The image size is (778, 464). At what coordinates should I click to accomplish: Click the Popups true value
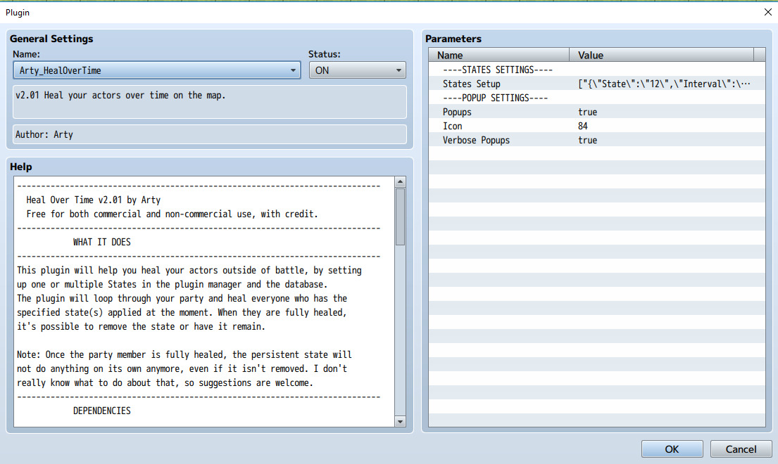pyautogui.click(x=587, y=112)
